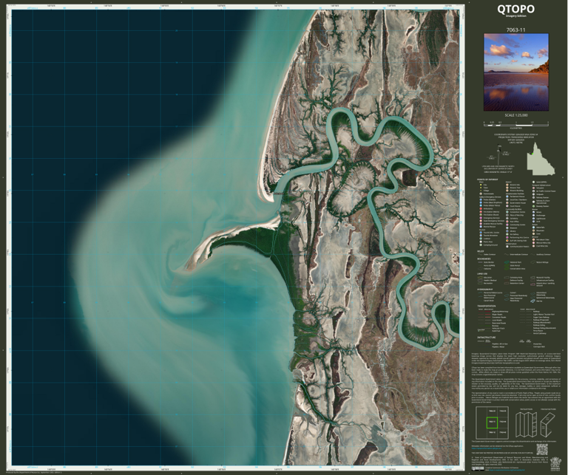Viewport: 568px width, 475px height.
Task: Click the QR code
Action: [542, 449]
